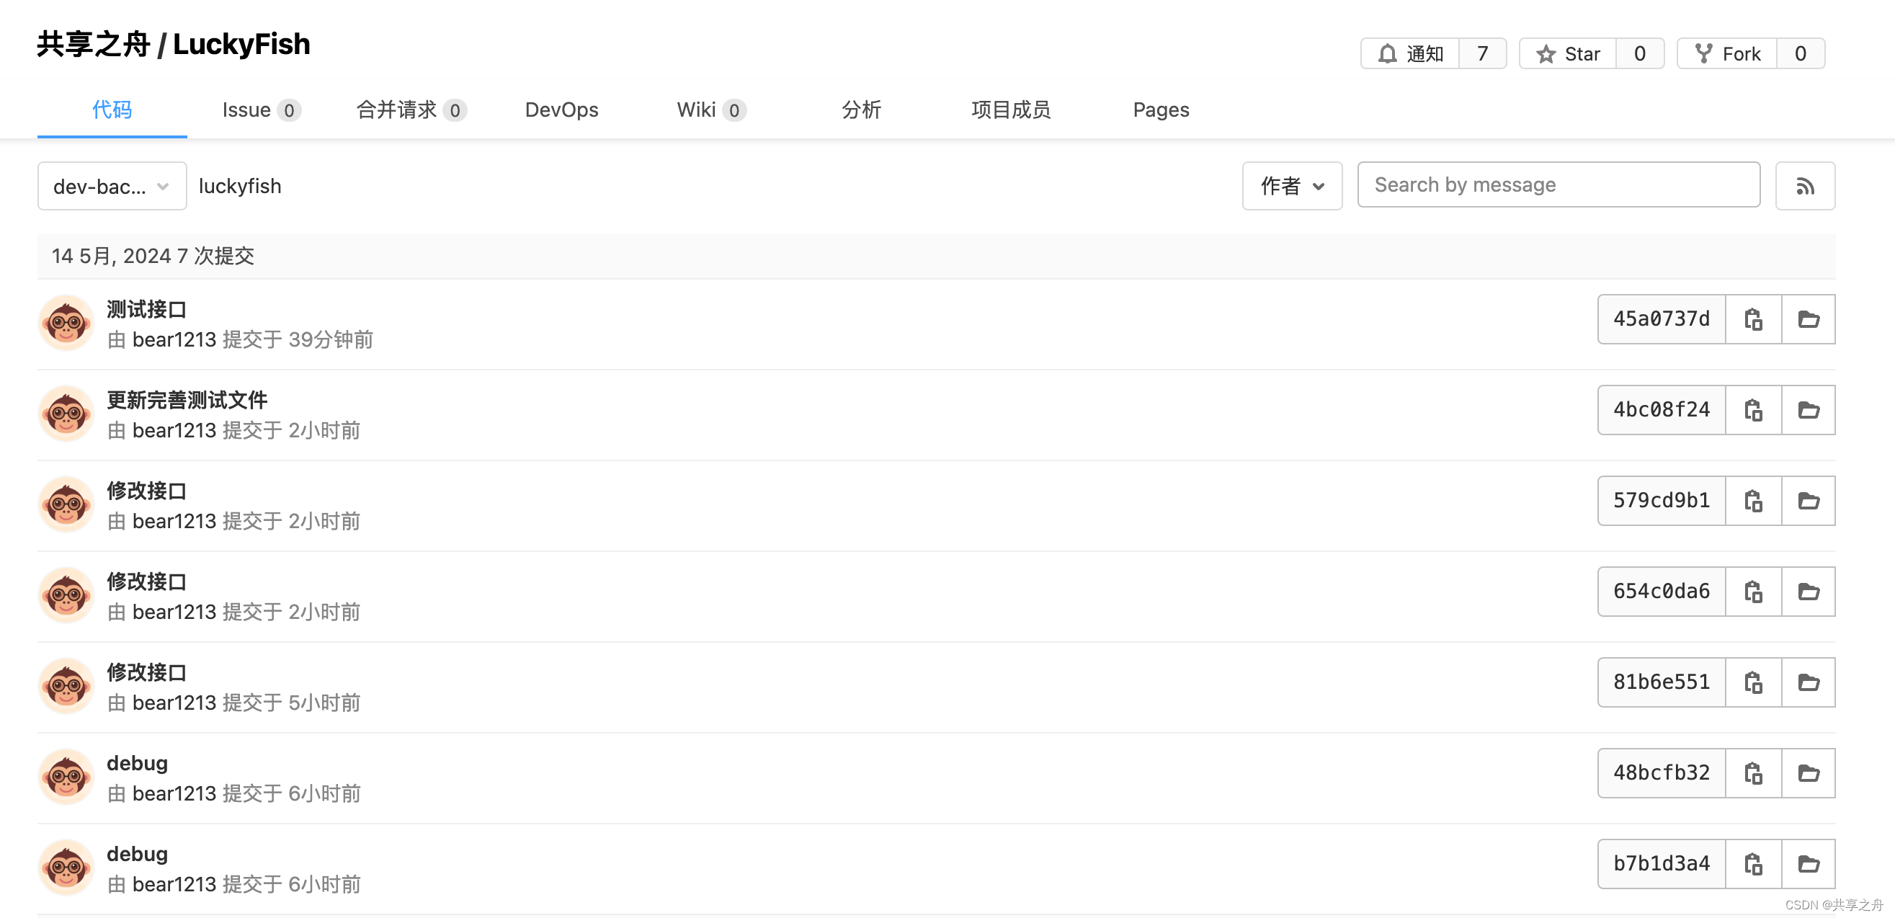Open commit hash 48bcfb32
Image resolution: width=1895 pixels, height=918 pixels.
coord(1661,773)
